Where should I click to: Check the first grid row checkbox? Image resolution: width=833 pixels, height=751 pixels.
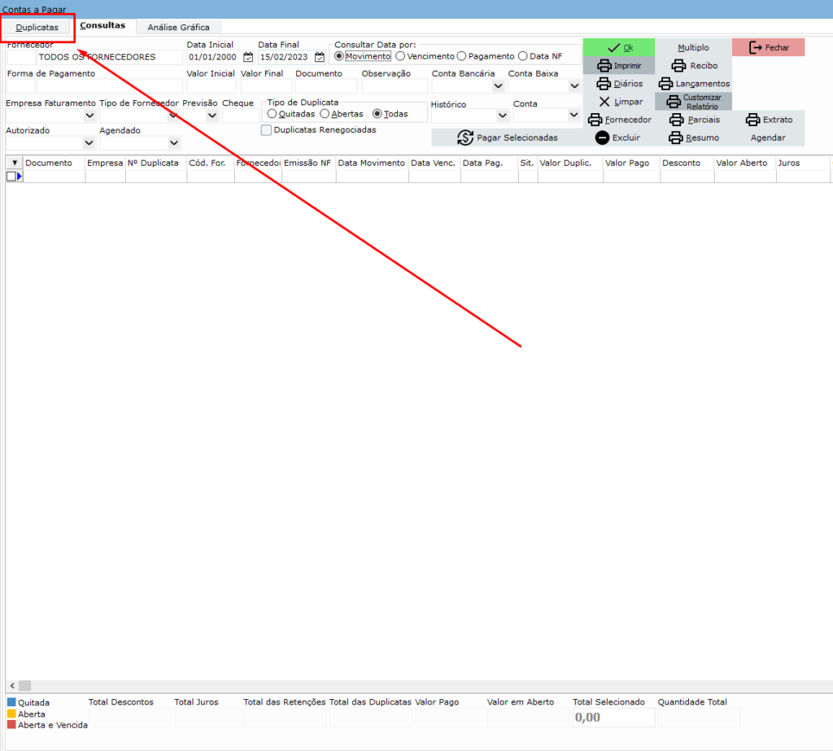pos(11,177)
